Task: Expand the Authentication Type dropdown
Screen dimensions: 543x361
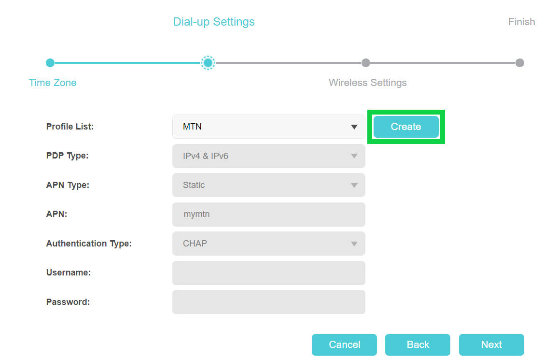Action: [268, 244]
